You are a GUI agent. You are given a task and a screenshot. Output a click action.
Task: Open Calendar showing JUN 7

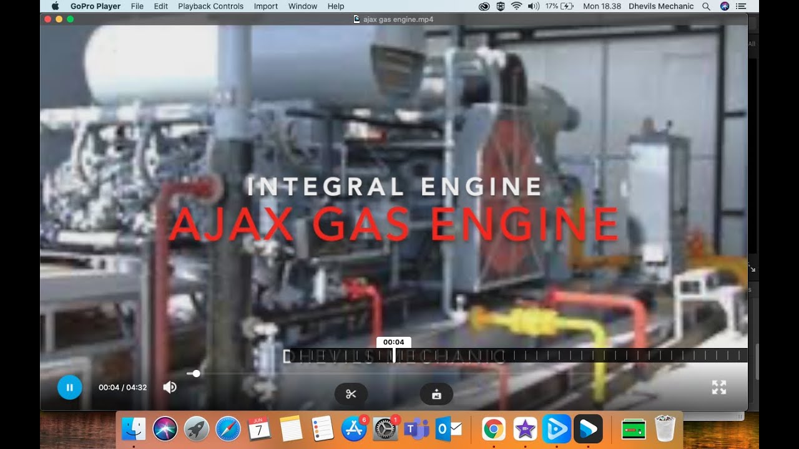tap(259, 429)
